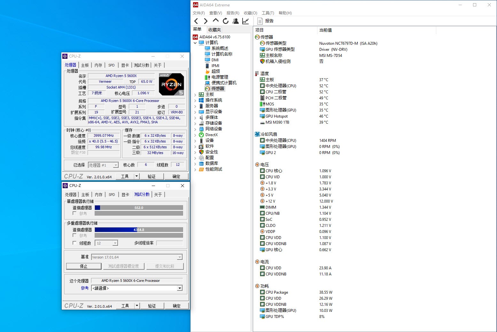
Task: Select 计算机名称 in the AIDA64 tree
Action: pyautogui.click(x=222, y=54)
